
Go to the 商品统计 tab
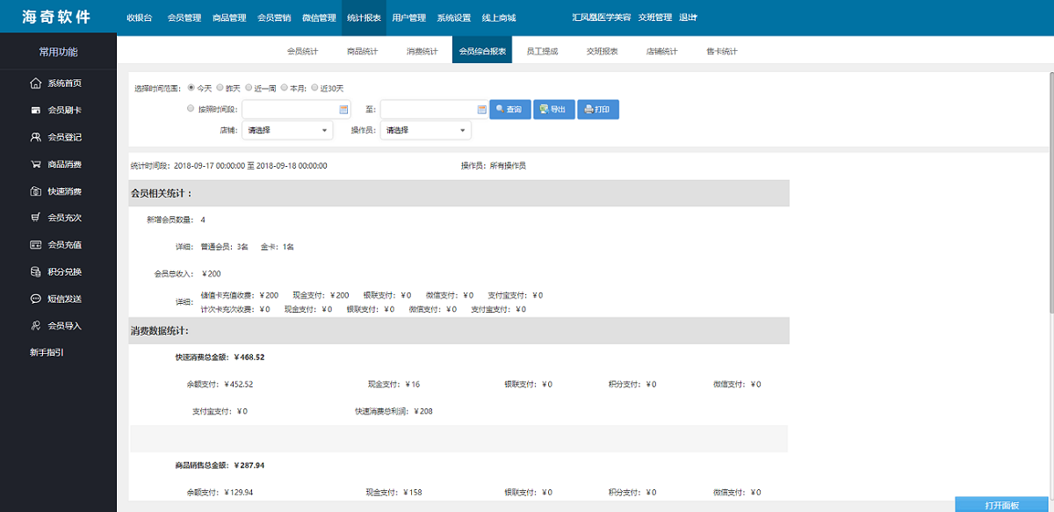pyautogui.click(x=362, y=52)
